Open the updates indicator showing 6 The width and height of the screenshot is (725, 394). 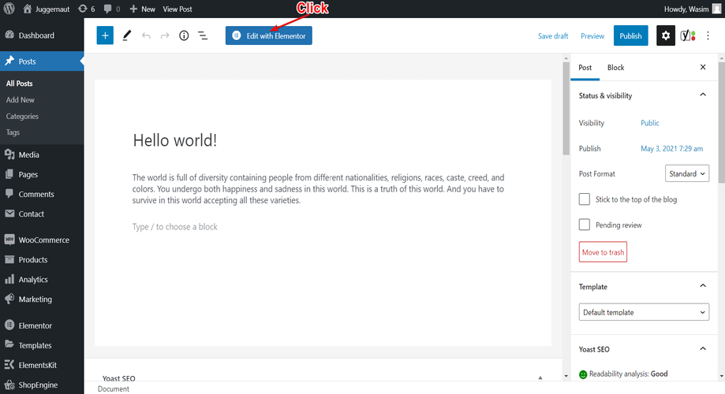click(87, 9)
